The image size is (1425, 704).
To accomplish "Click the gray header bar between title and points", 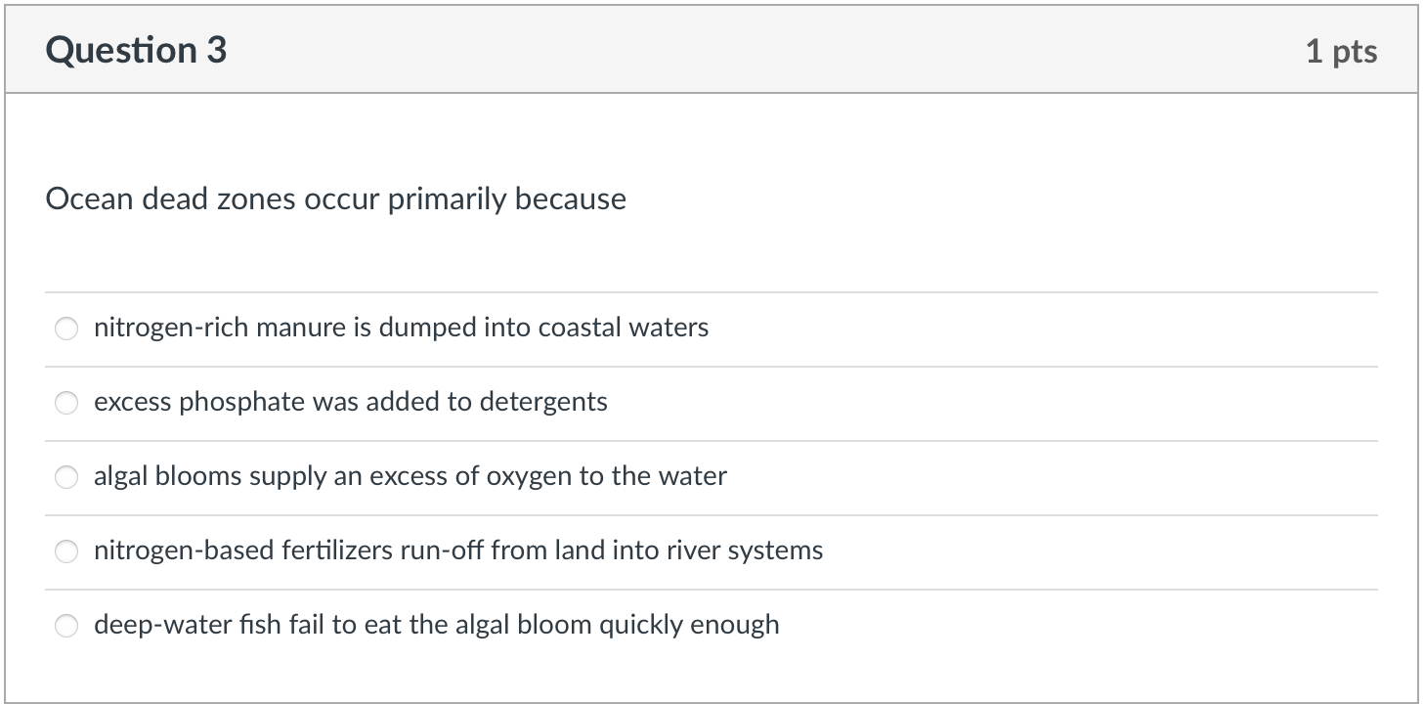I will 762,50.
